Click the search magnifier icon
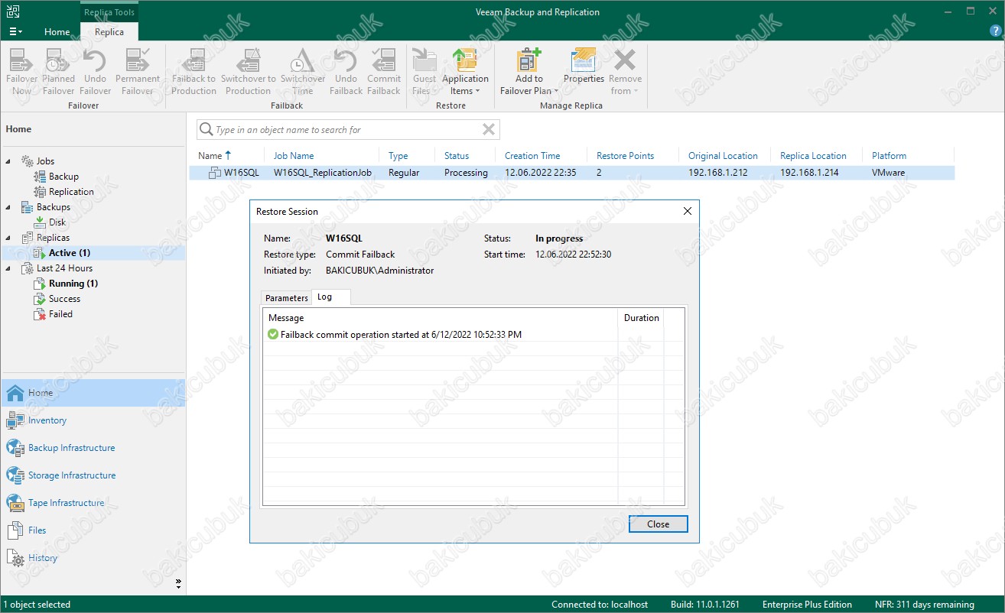The image size is (1005, 613). 206,130
